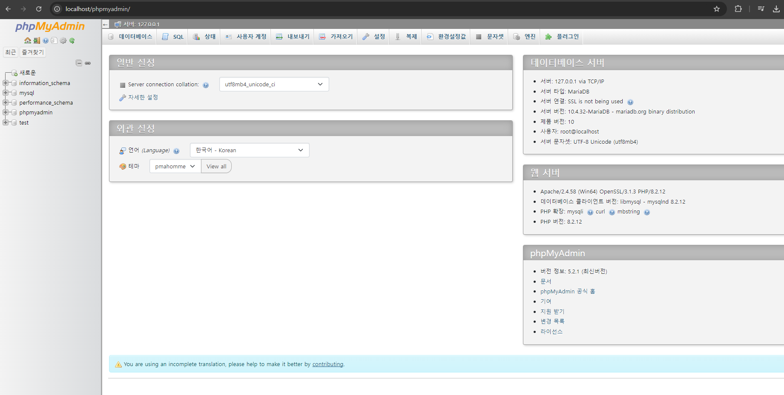Open the SQL tab

pos(172,37)
